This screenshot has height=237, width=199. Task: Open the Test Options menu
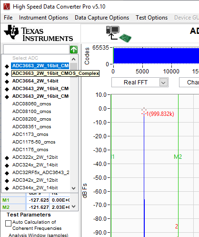[151, 18]
